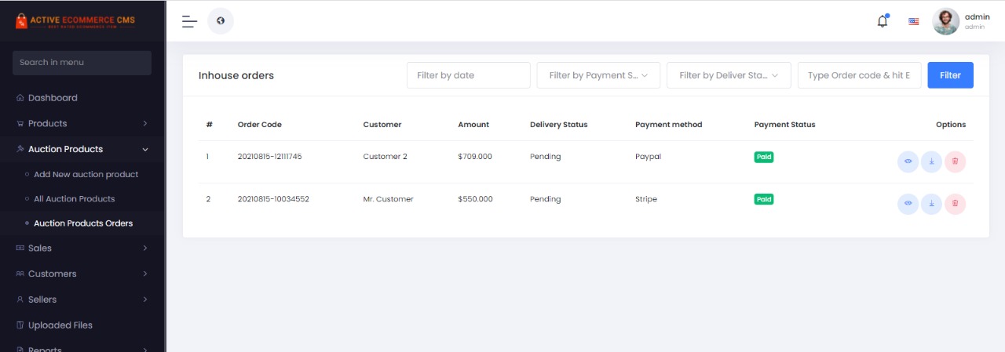
Task: Open All Auction Products submenu item
Action: pos(74,199)
